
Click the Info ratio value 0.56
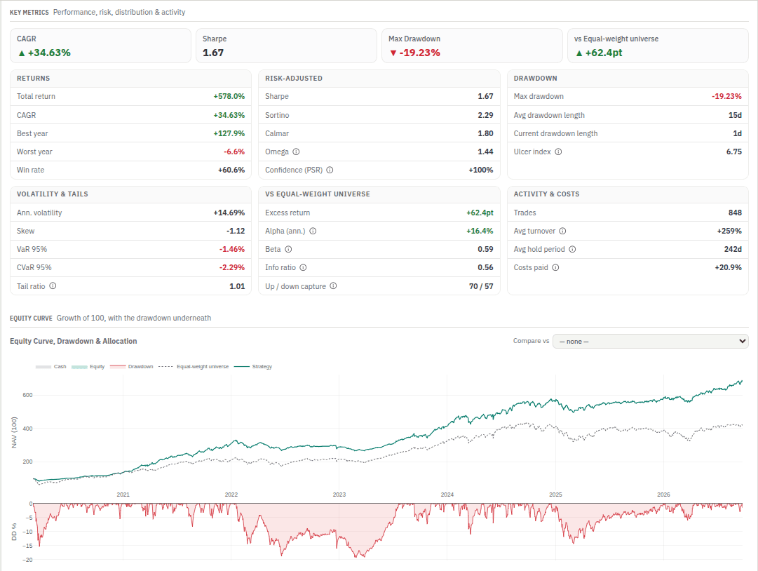pyautogui.click(x=485, y=268)
